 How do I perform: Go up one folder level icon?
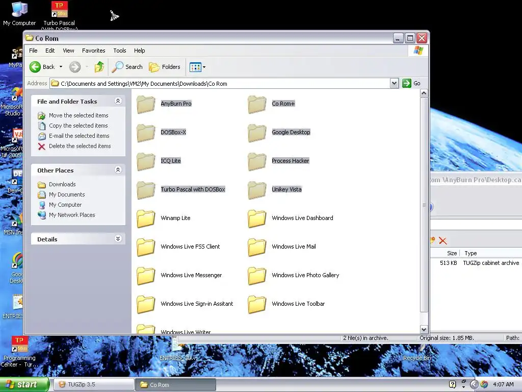99,67
